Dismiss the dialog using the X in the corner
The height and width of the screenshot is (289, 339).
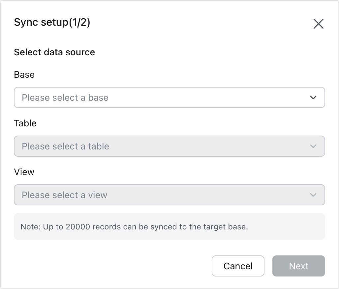tap(318, 24)
